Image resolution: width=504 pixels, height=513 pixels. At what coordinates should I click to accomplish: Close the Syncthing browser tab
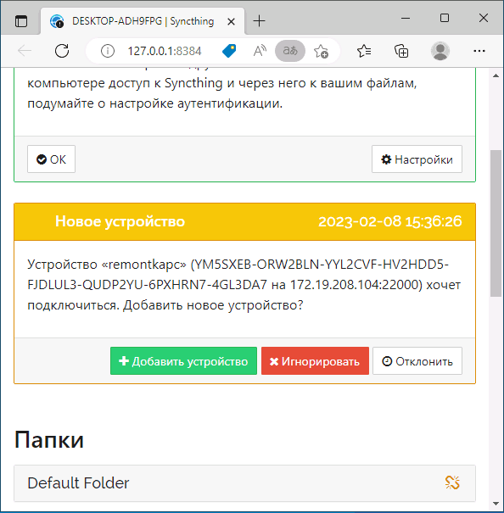click(231, 22)
